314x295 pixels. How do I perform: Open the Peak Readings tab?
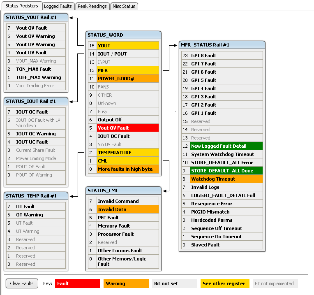pyautogui.click(x=92, y=6)
